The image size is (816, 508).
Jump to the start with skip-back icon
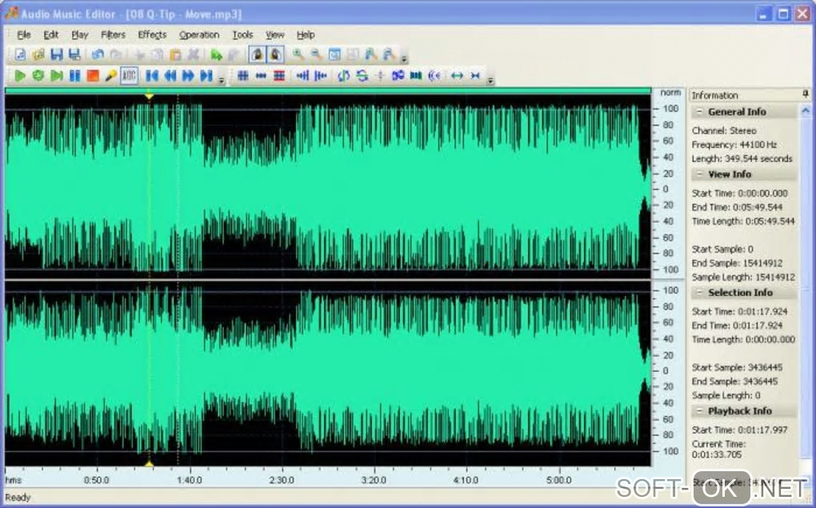coord(151,76)
